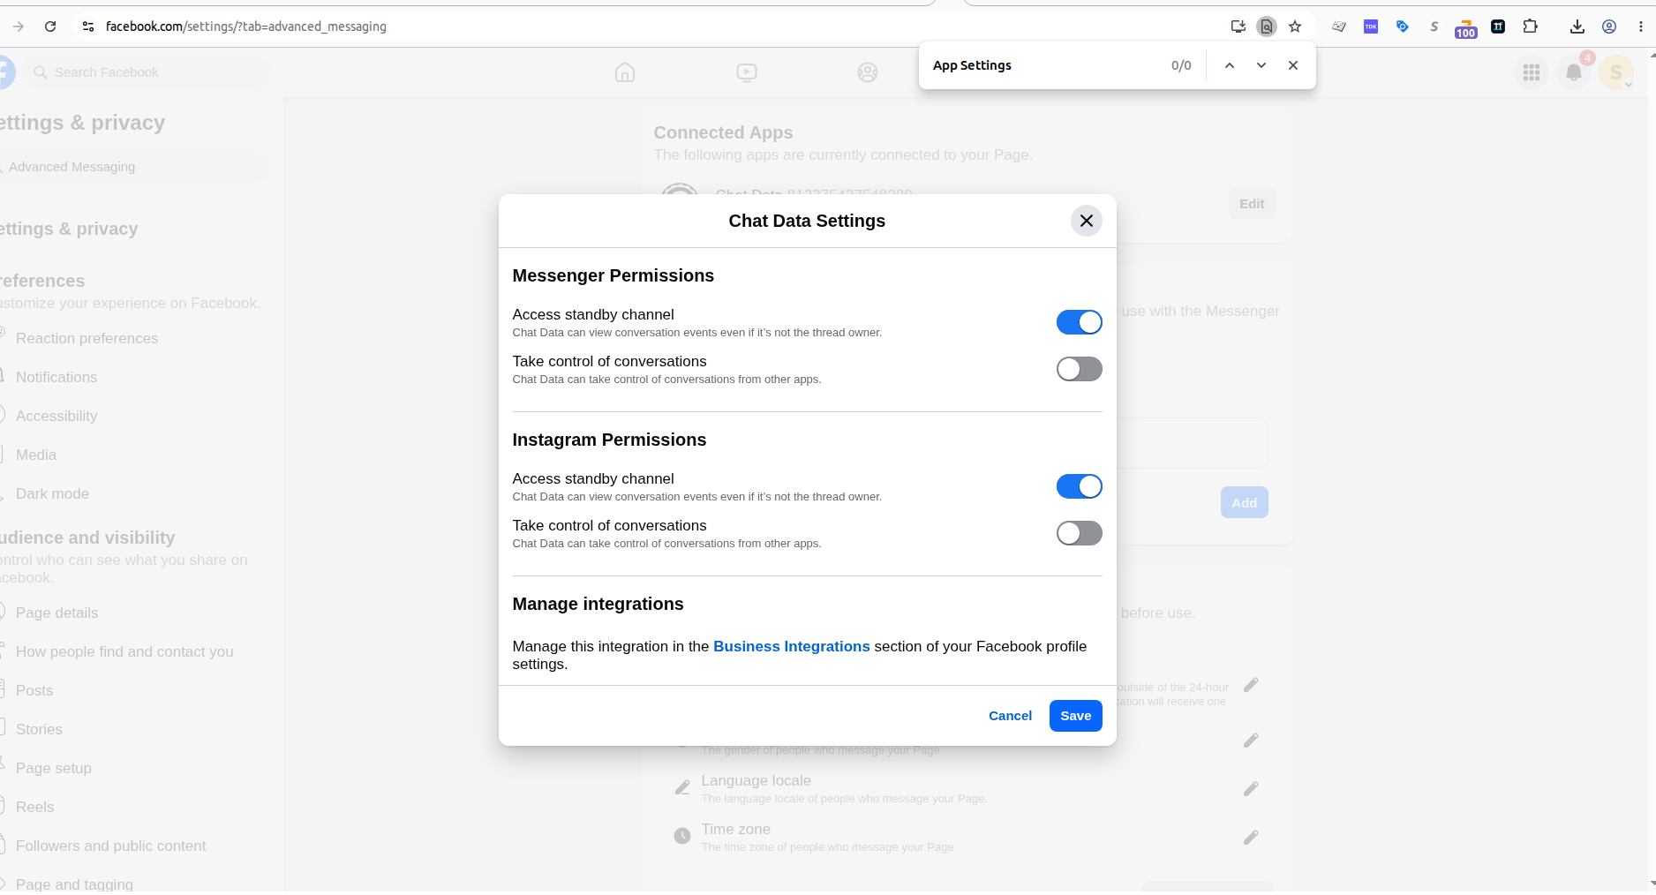Close the Chat Data Settings dialog
1656x895 pixels.
[x=1086, y=221]
